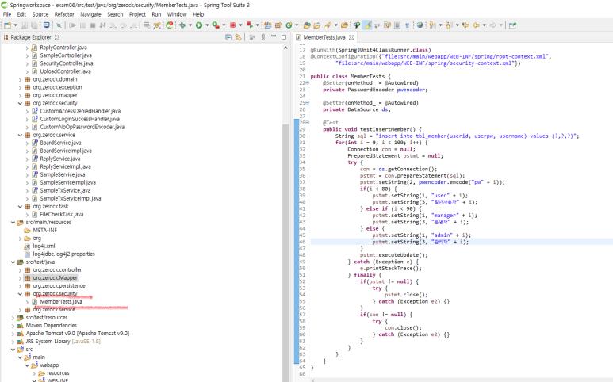Image resolution: width=613 pixels, height=382 pixels.
Task: Click the Save All toolbar icon
Action: tap(34, 25)
